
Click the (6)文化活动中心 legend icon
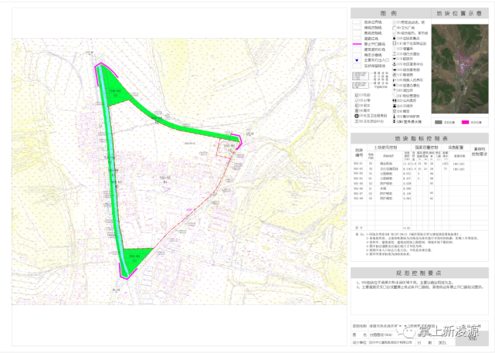[x=357, y=121]
